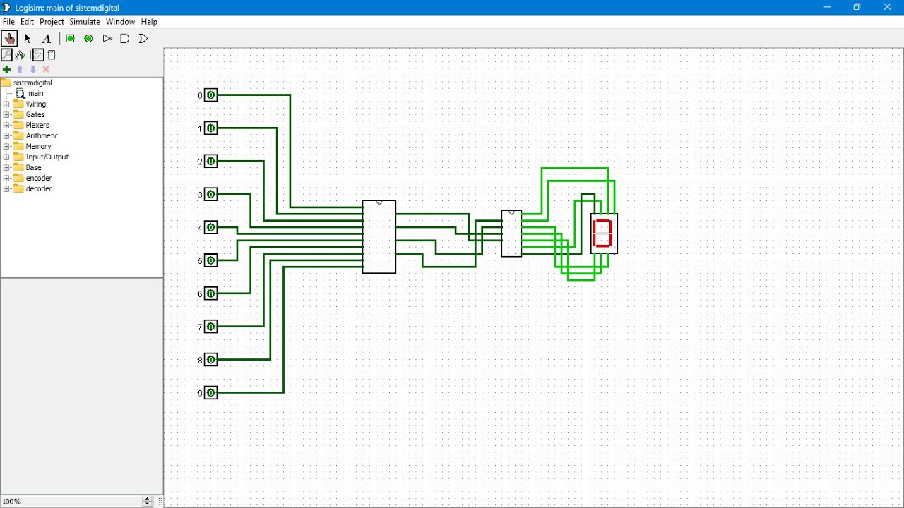Pick the Input Pin tool
Screen dimensions: 904x508
[x=71, y=39]
